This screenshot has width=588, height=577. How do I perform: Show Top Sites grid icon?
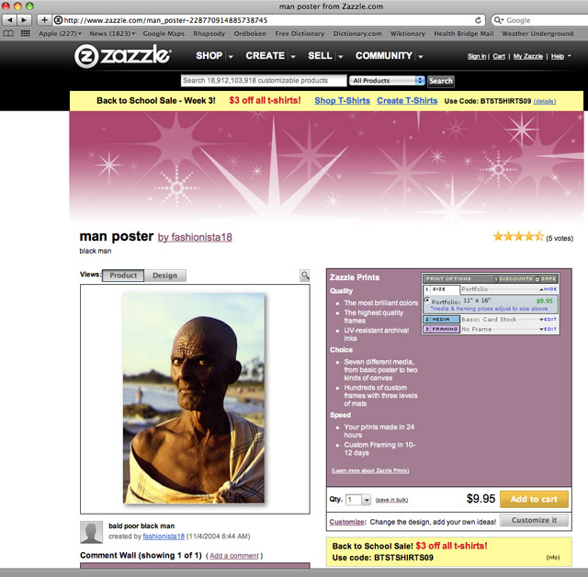point(25,33)
